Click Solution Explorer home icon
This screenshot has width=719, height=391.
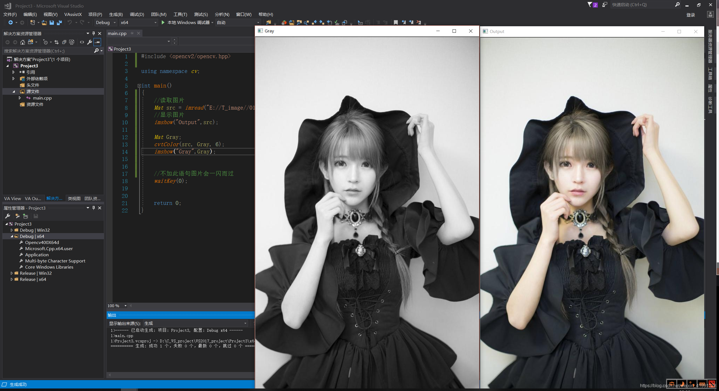[23, 42]
